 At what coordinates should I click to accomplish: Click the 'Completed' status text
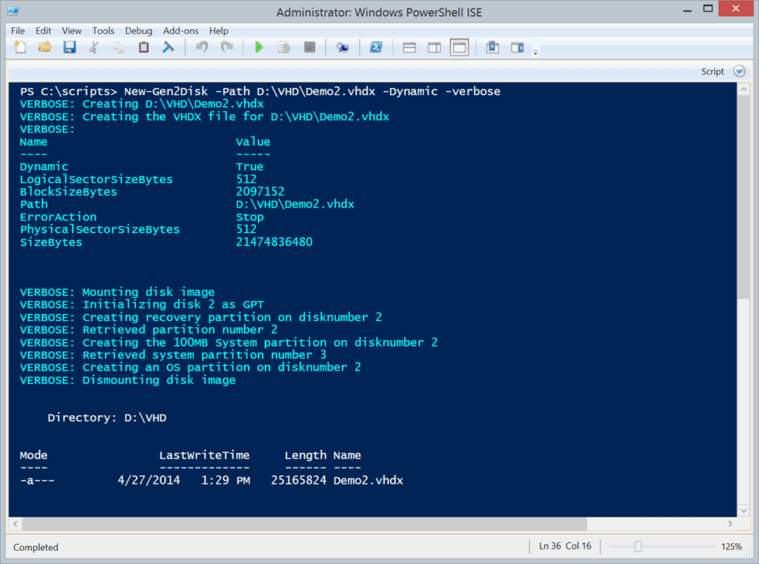tap(36, 547)
